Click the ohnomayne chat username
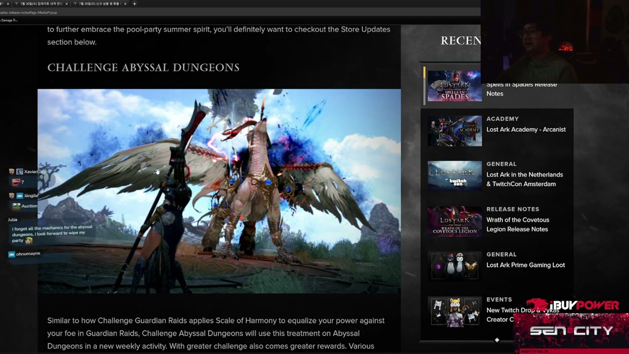 pyautogui.click(x=28, y=254)
